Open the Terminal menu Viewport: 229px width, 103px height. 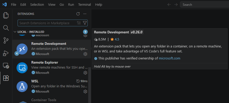(85, 5)
